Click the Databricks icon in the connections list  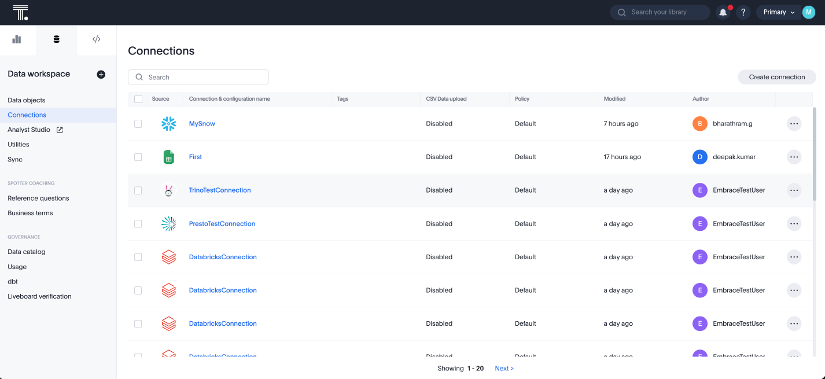[168, 257]
